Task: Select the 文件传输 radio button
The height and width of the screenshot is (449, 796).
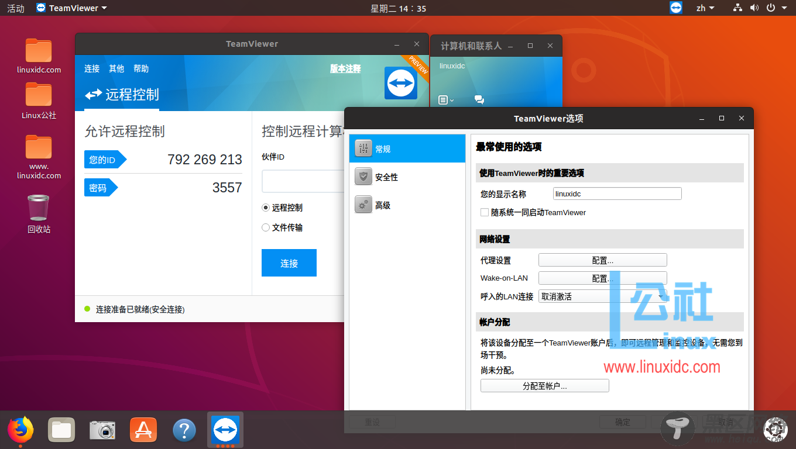Action: tap(266, 227)
